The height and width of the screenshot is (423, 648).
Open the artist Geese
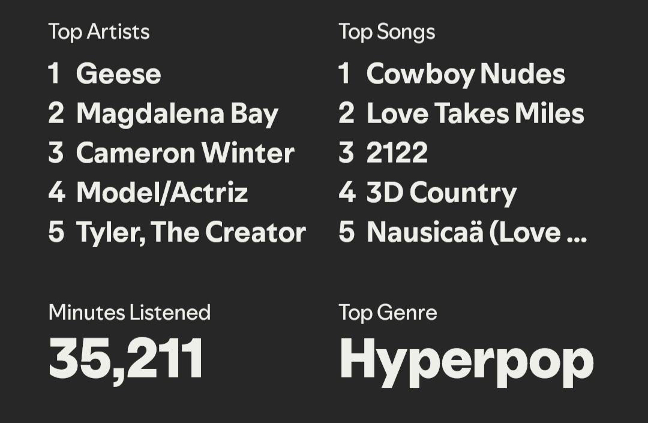(x=119, y=74)
